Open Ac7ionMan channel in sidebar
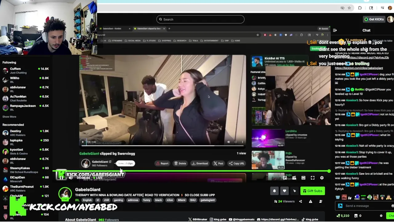Image resolution: width=394 pixels, height=222 pixels. coord(26,98)
